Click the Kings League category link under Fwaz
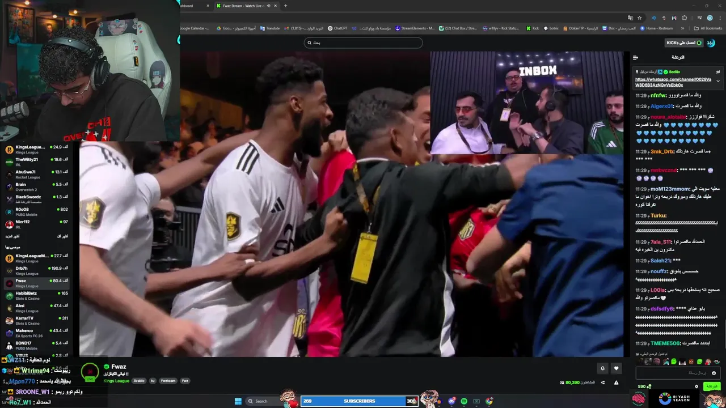 [116, 381]
